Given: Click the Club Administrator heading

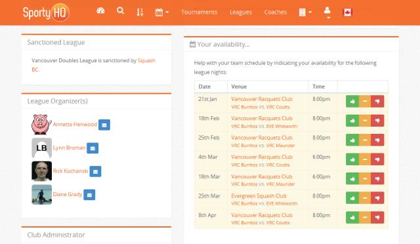Looking at the screenshot, I should (56, 235).
